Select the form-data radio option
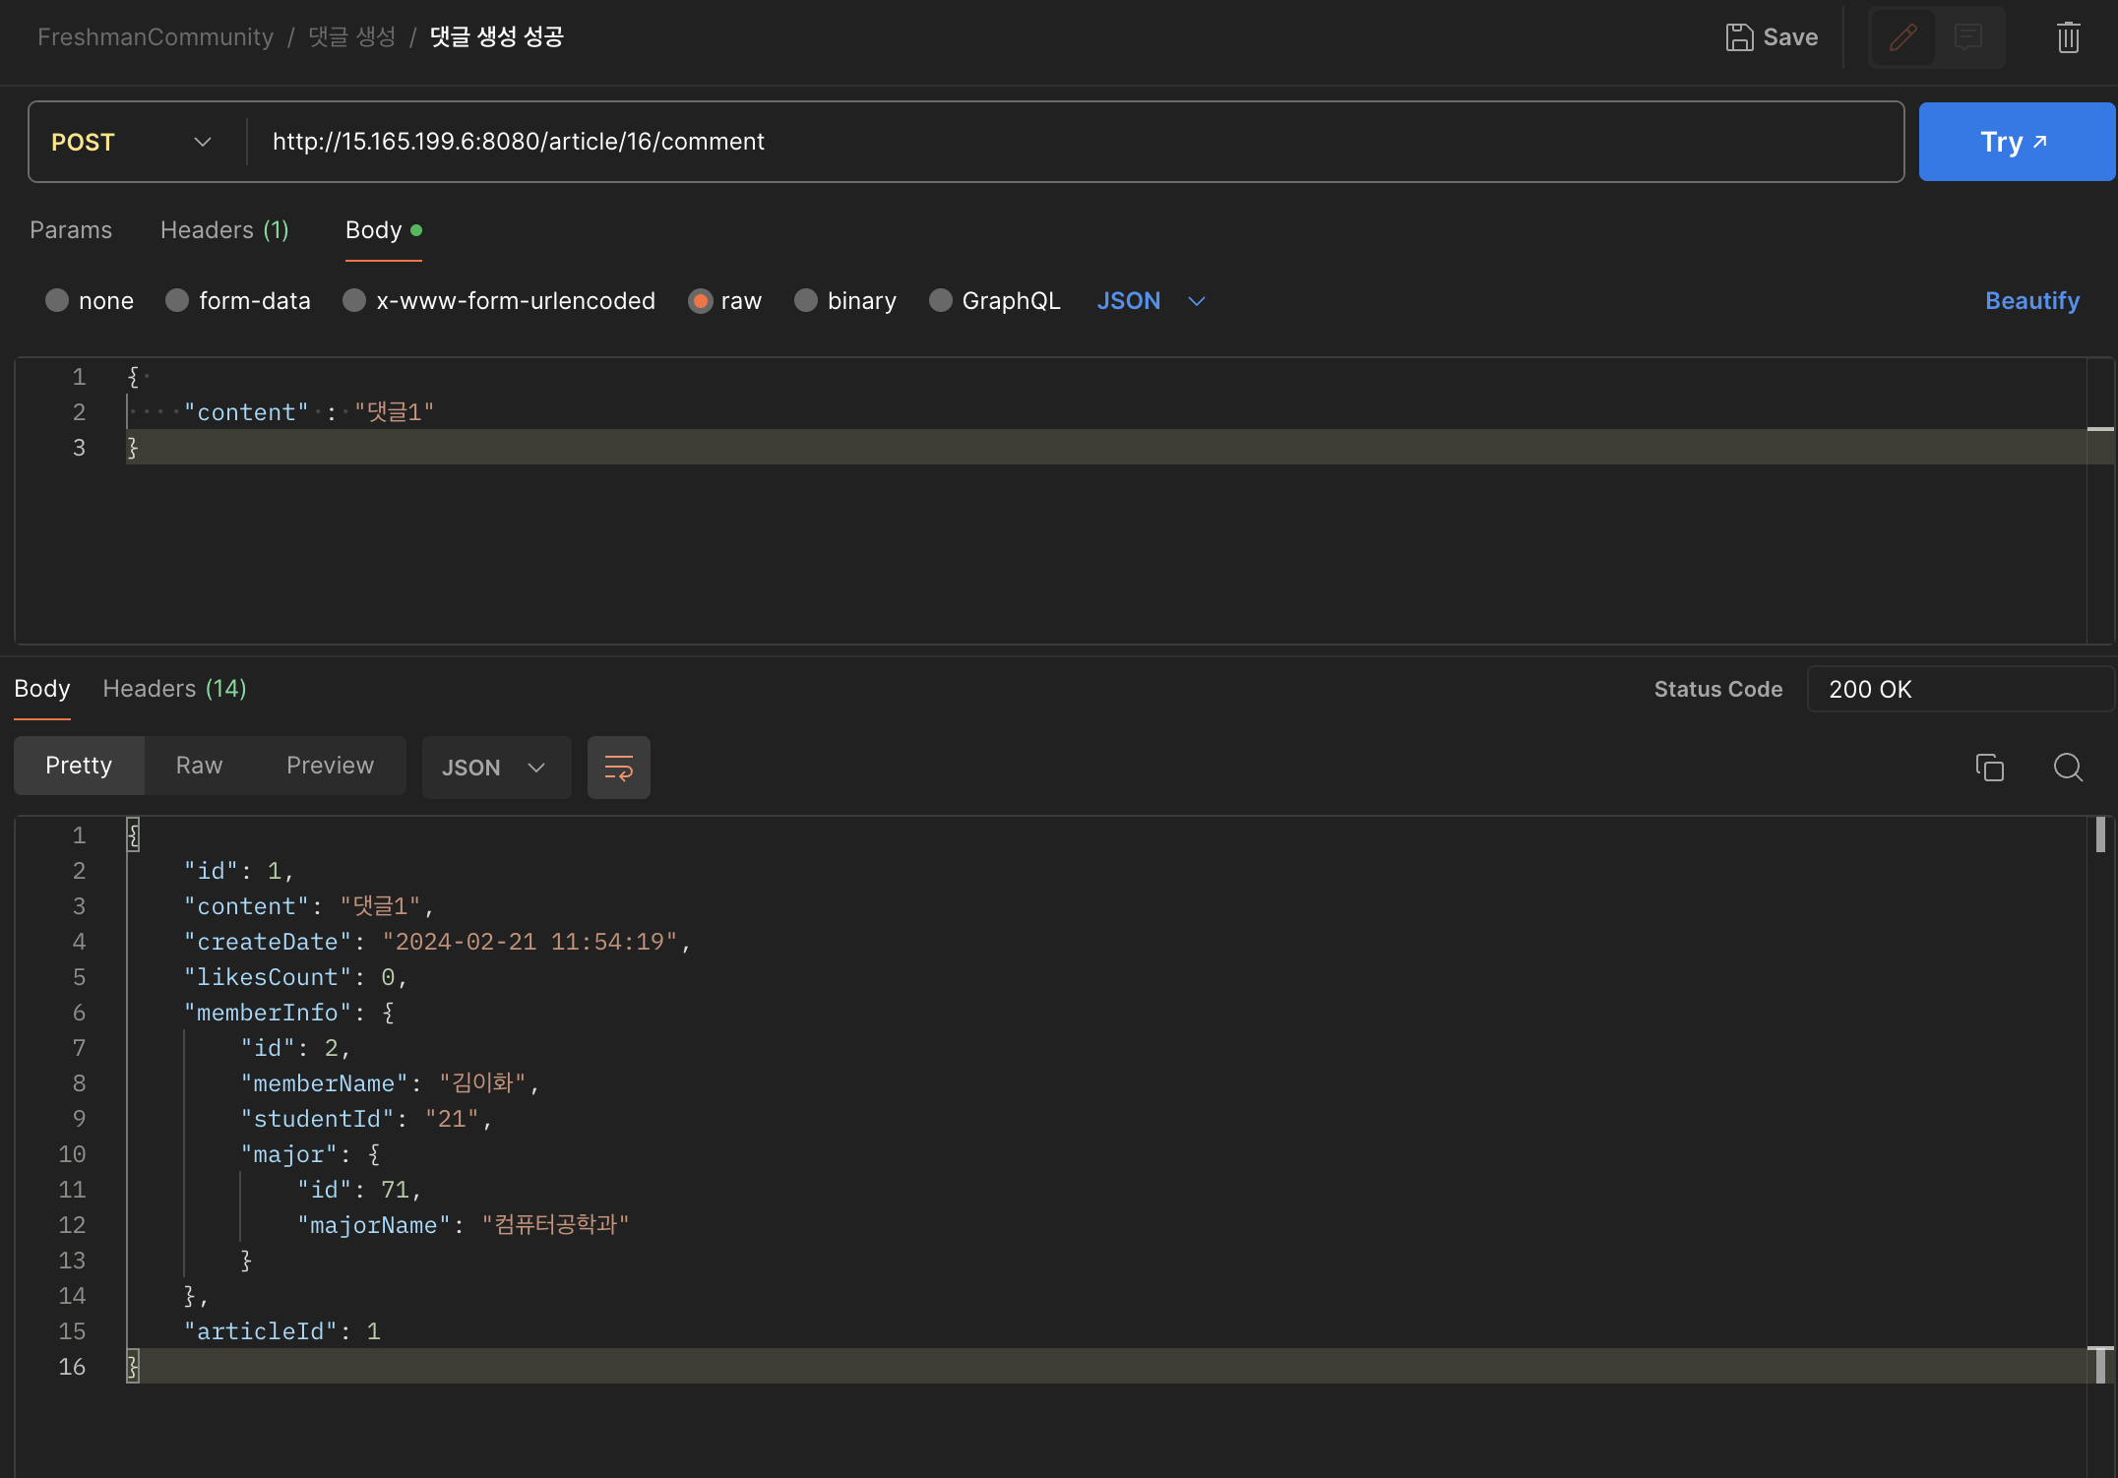This screenshot has width=2118, height=1478. tap(177, 300)
